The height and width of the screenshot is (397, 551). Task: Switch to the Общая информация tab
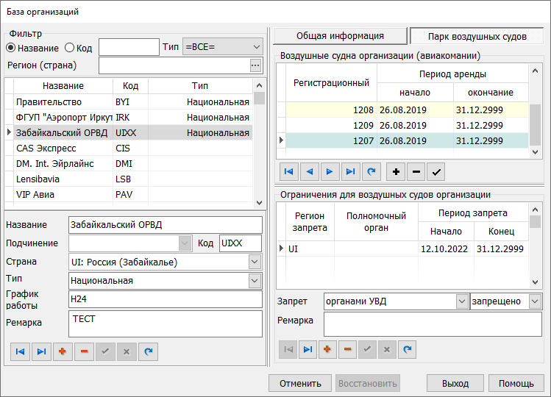pyautogui.click(x=340, y=35)
